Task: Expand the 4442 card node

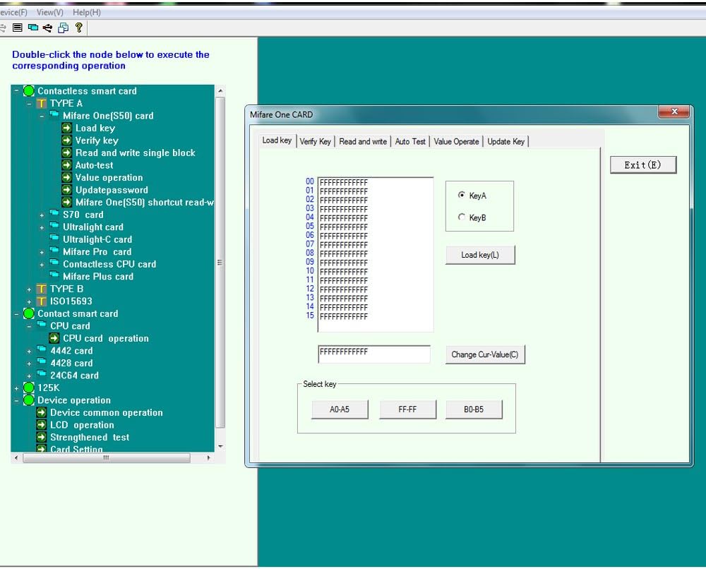Action: pyautogui.click(x=29, y=351)
